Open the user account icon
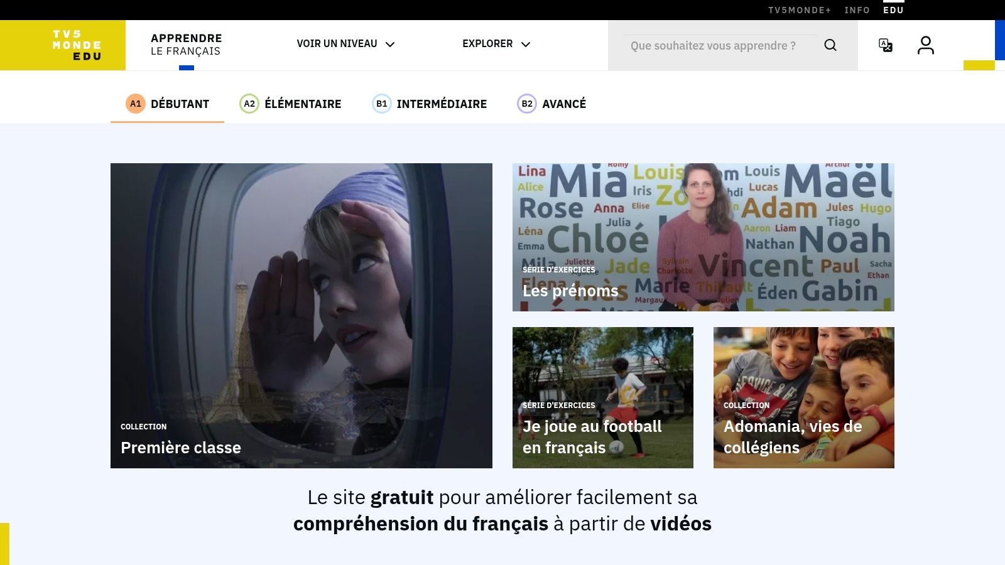Image resolution: width=1005 pixels, height=565 pixels. (926, 45)
